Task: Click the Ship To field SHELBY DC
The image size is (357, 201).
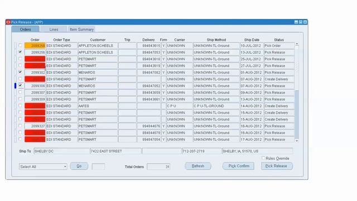Action: [x=62, y=151]
